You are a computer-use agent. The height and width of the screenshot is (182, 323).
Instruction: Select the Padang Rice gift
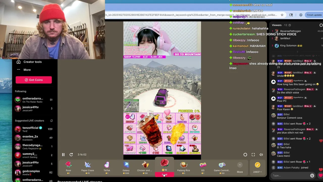pyautogui.click(x=183, y=168)
